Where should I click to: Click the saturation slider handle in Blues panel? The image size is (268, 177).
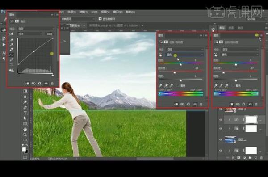click(x=175, y=73)
